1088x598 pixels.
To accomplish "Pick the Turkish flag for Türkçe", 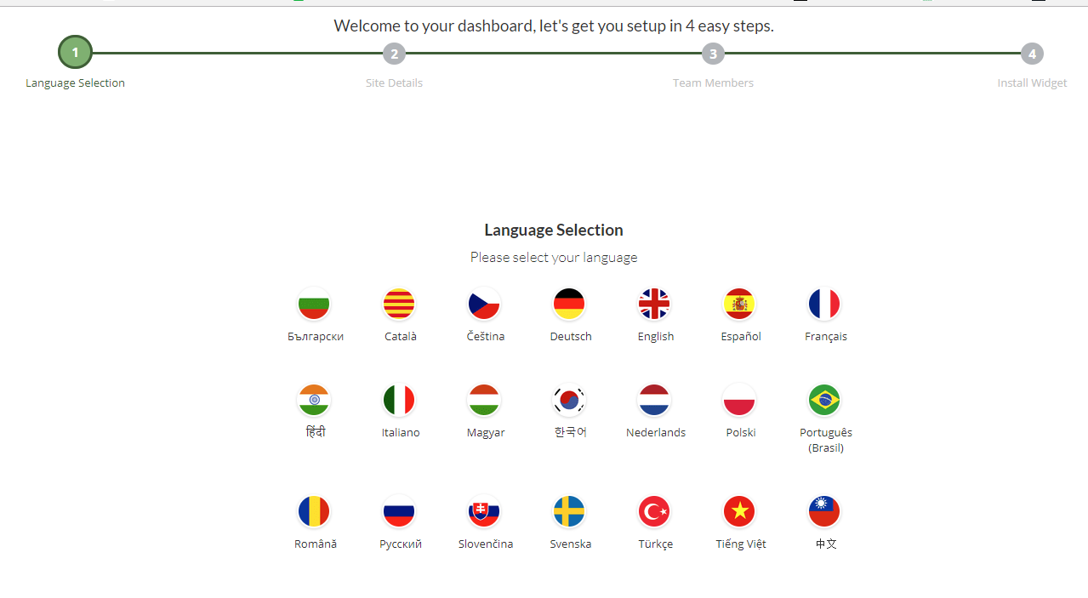I will pos(654,511).
